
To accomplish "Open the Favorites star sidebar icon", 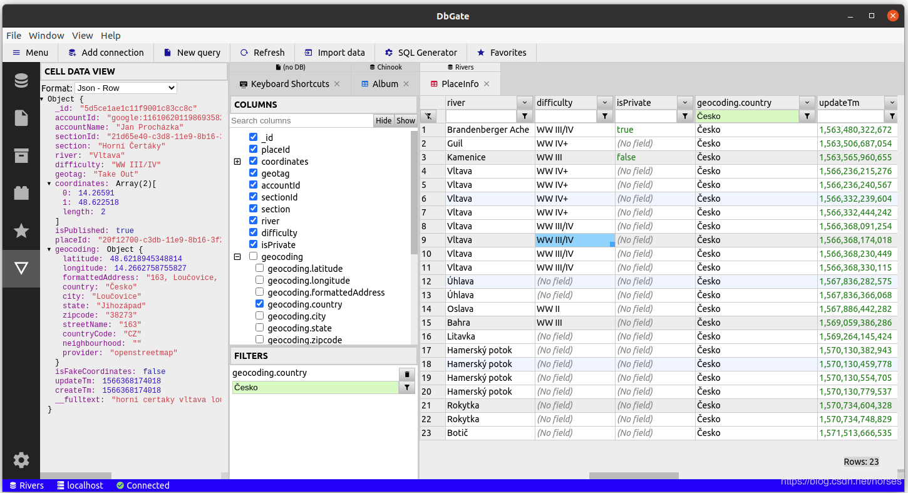I will (x=21, y=231).
